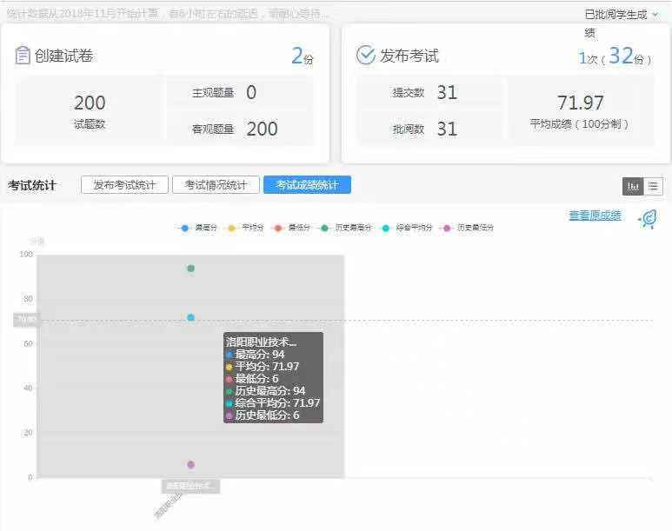672x531 pixels.
Task: Click the 创建试卷 clipboard icon
Action: coord(23,56)
